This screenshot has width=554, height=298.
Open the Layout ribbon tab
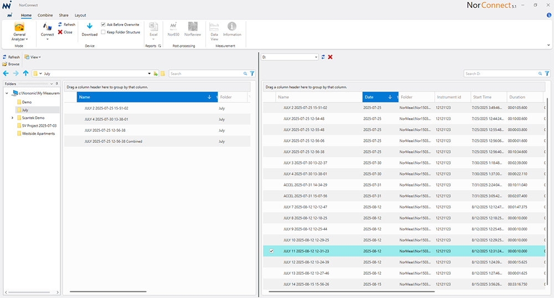(80, 15)
